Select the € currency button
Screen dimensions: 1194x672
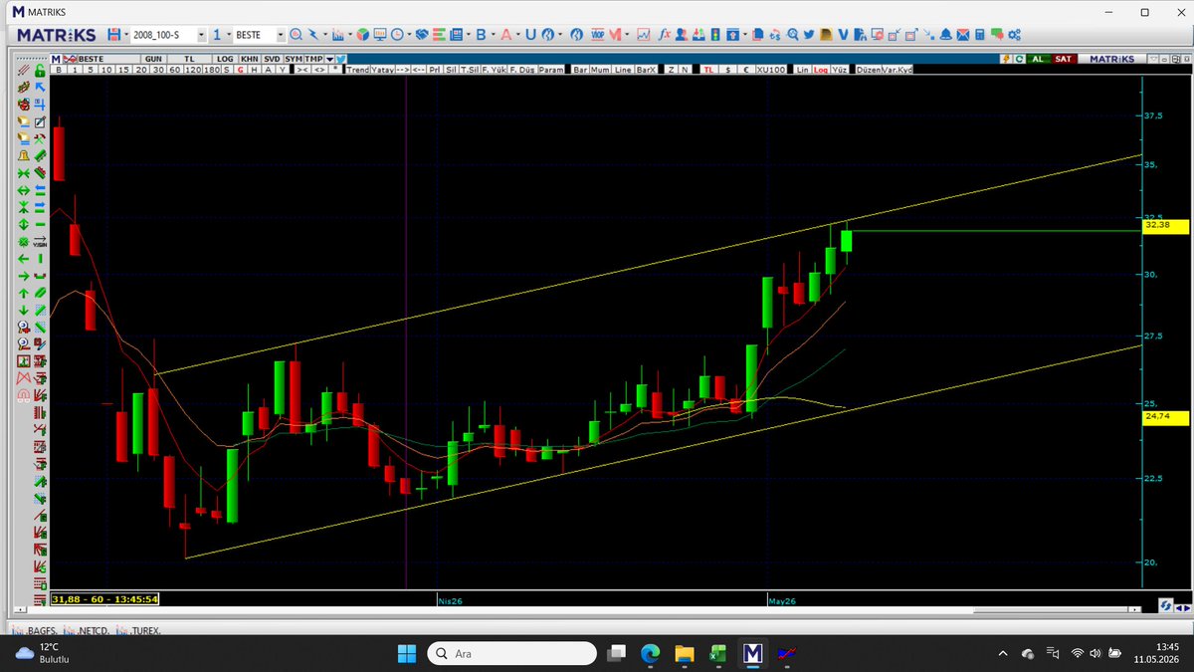[745, 70]
